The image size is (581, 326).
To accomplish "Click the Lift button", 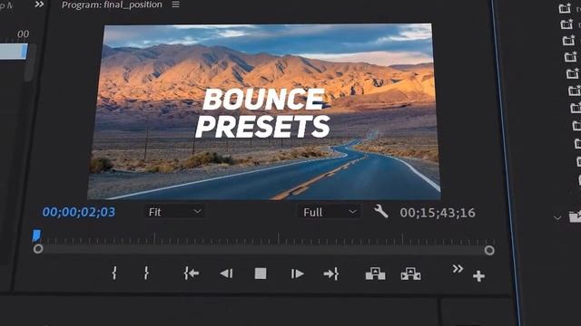I will [x=375, y=273].
